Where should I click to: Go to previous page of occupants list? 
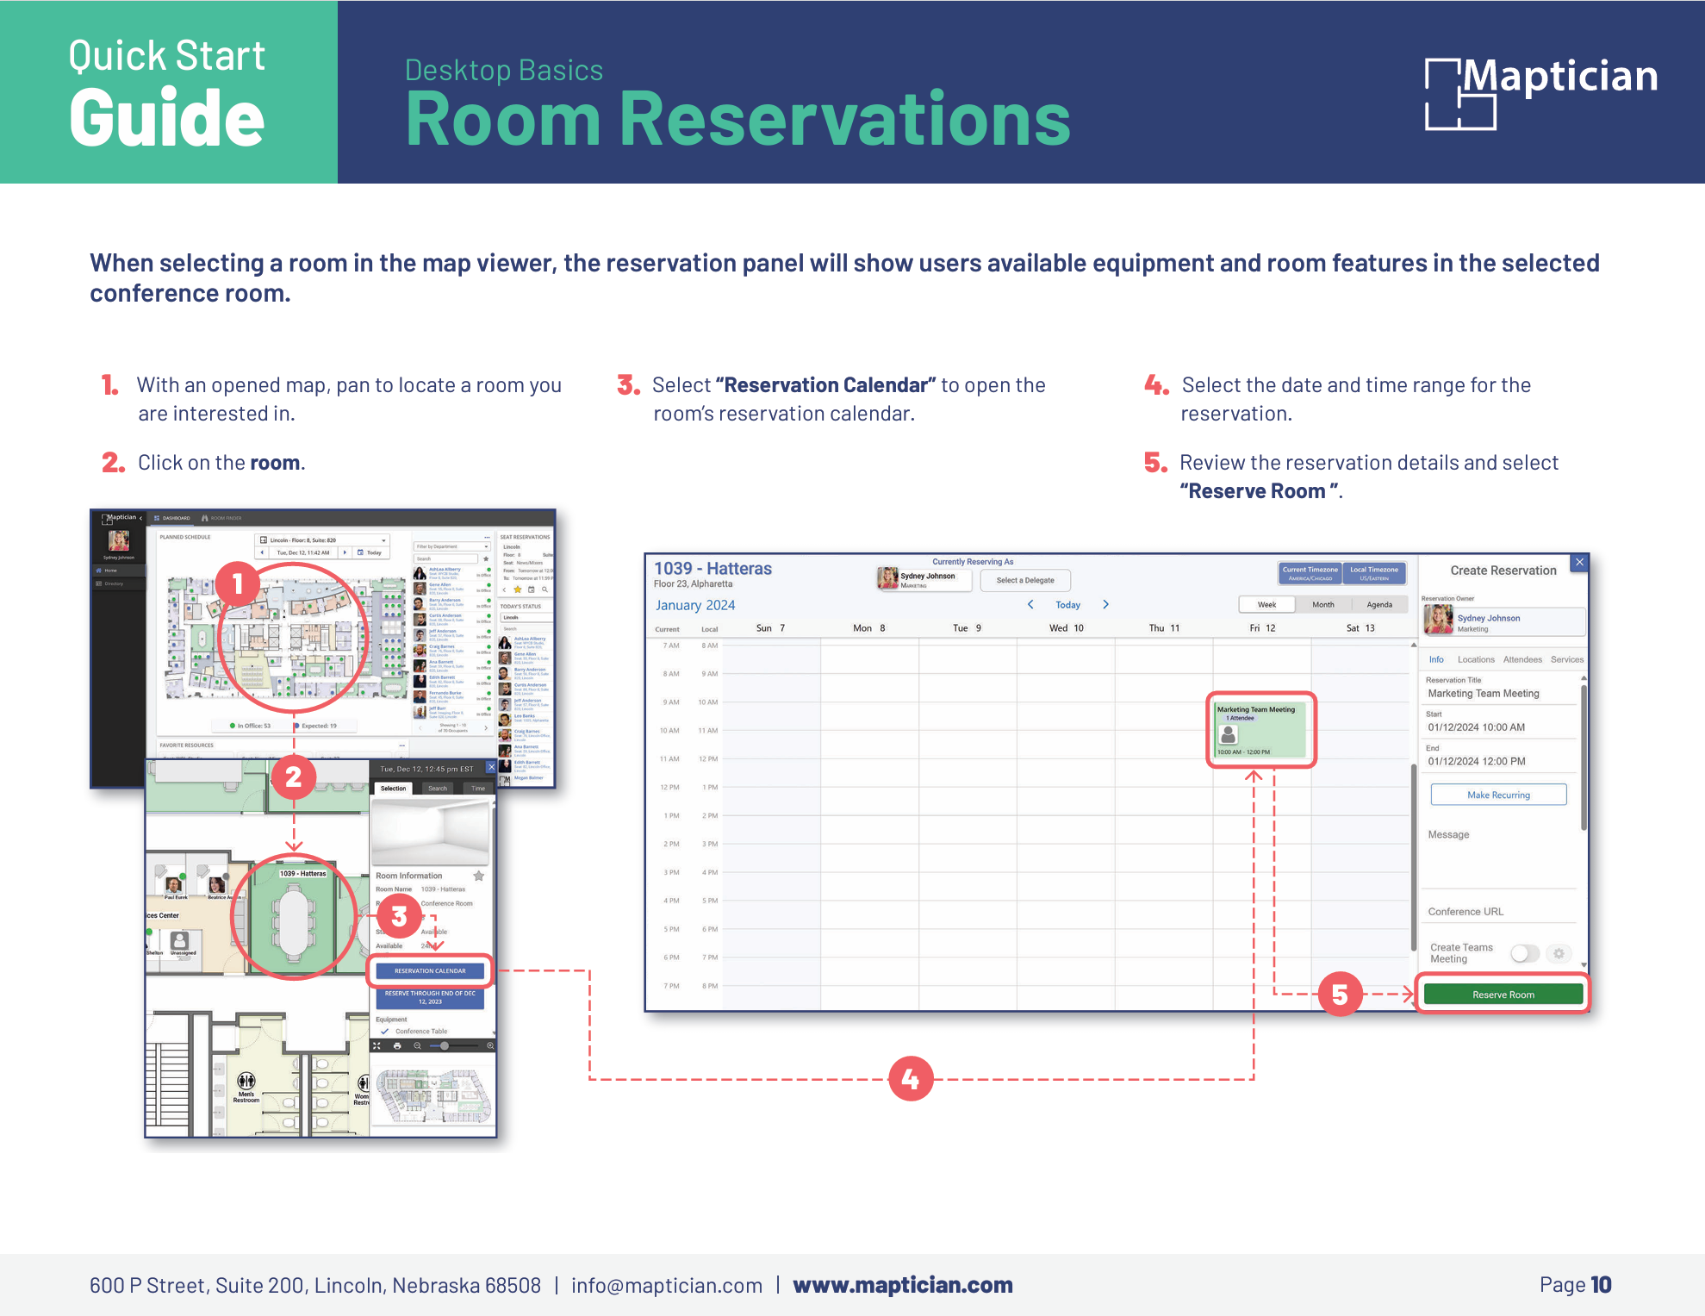pos(420,728)
